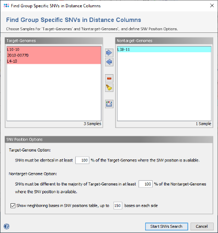Image resolution: width=218 pixels, height=233 pixels.
Task: Click the '3 Samples' count label
Action: pos(92,124)
